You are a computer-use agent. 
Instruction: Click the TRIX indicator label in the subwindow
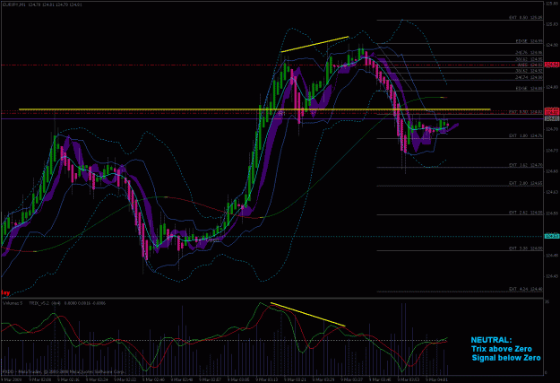67,303
